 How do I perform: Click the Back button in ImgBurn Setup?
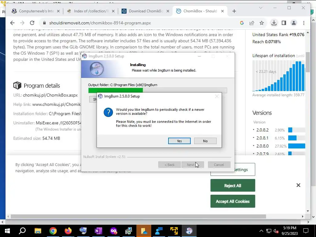[x=169, y=165]
